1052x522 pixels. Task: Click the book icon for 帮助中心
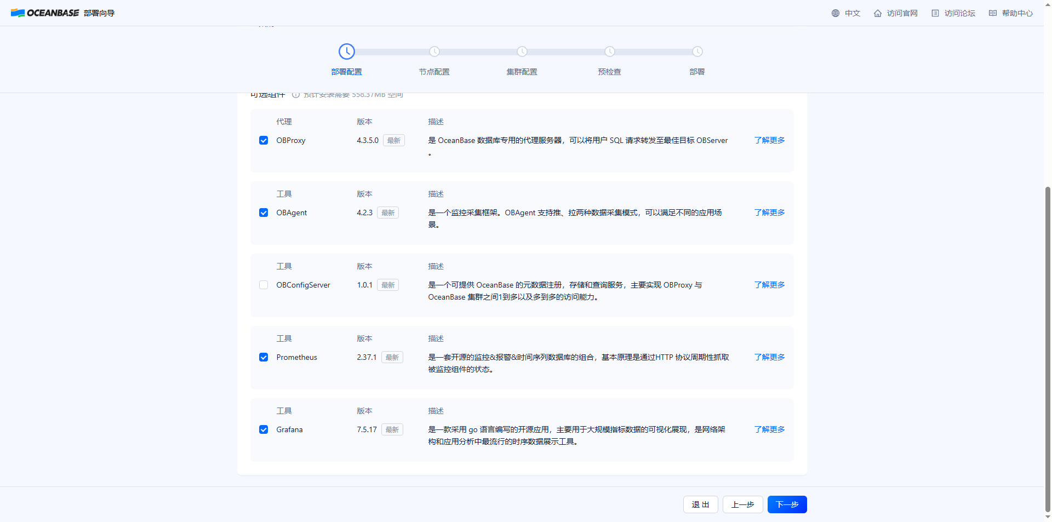(992, 13)
